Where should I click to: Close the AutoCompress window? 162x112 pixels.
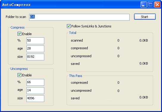[x=157, y=5]
